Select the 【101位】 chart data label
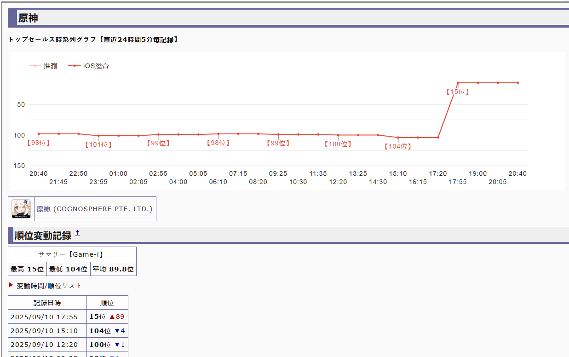Viewport: 569px width, 357px height. 98,144
